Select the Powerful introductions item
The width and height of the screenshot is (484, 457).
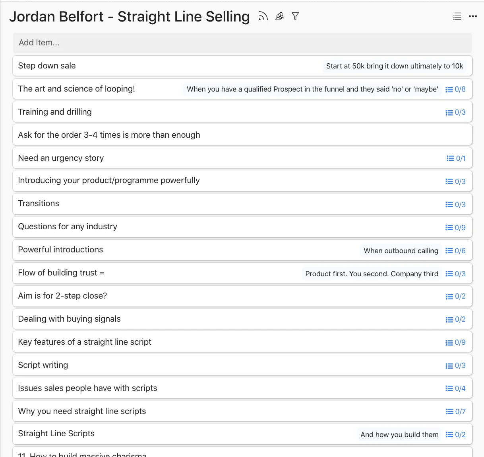pyautogui.click(x=242, y=250)
